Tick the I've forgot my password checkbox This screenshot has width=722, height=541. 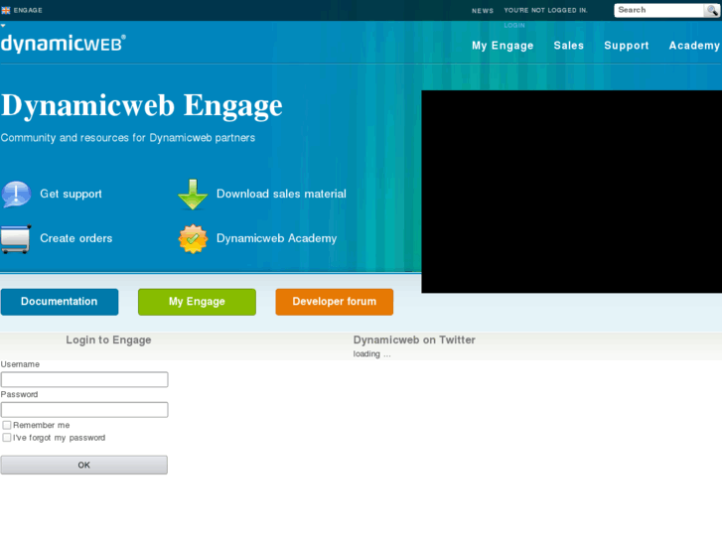click(7, 438)
